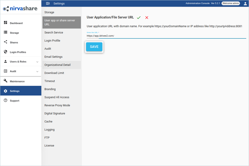Collapse the sidebar with the menu toggle icon
249x166 pixels.
coord(48,4)
